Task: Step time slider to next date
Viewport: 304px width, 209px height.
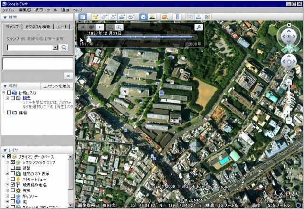Action: click(100, 28)
